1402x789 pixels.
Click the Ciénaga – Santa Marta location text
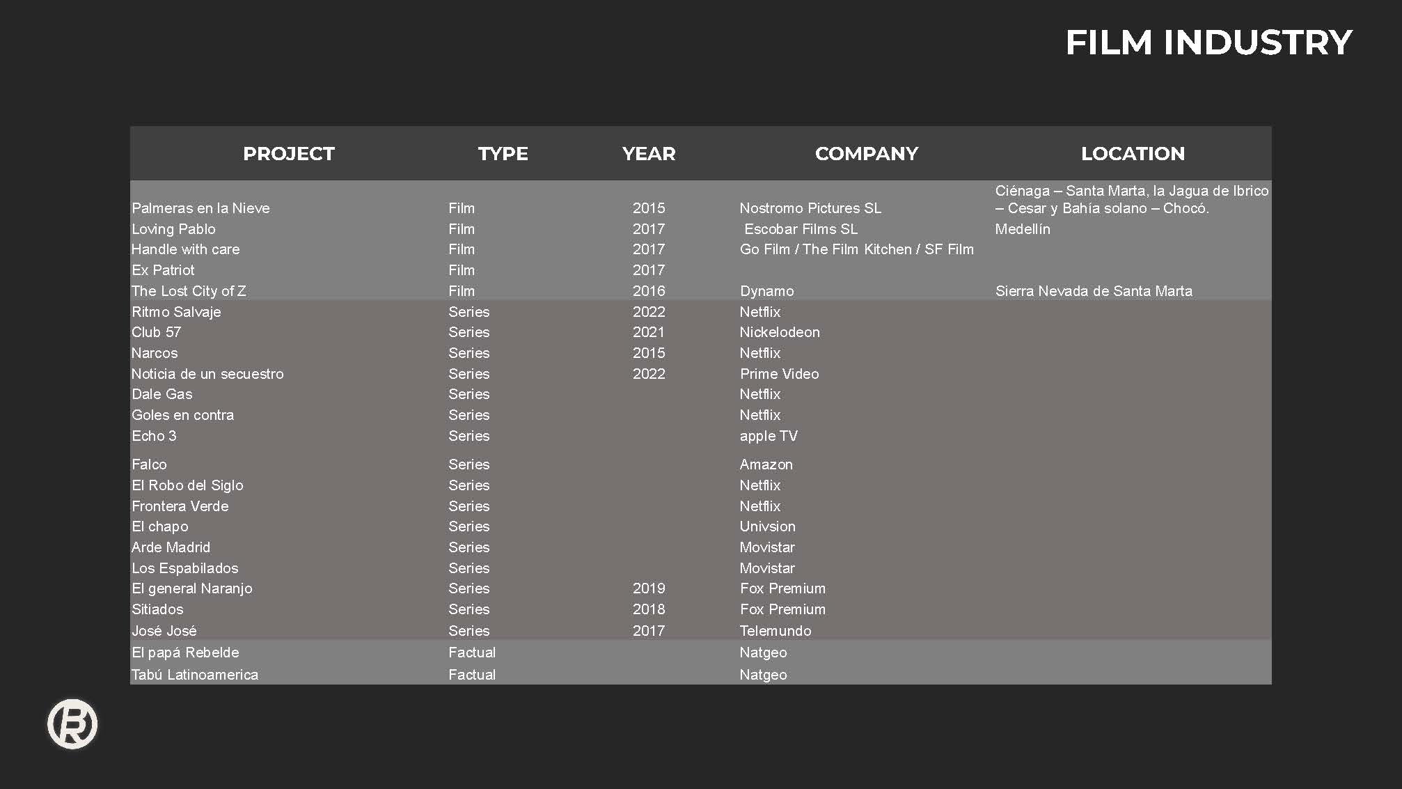(1132, 199)
